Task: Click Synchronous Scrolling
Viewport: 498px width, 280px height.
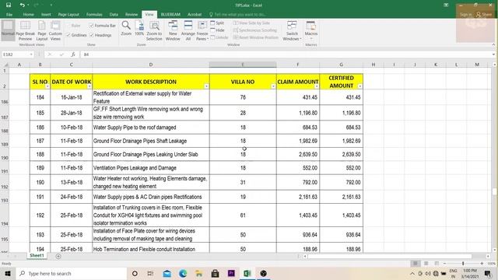Action: pyautogui.click(x=255, y=30)
